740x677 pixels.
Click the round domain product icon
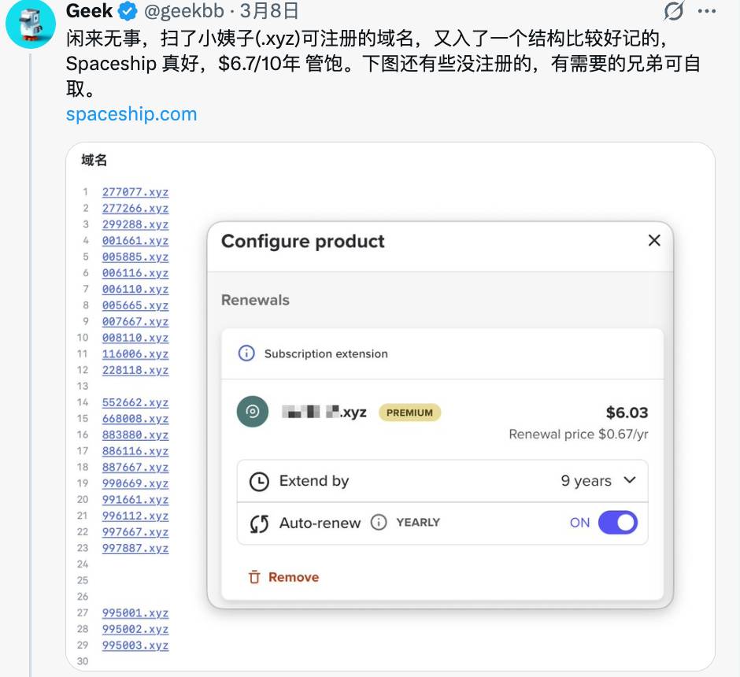[253, 412]
